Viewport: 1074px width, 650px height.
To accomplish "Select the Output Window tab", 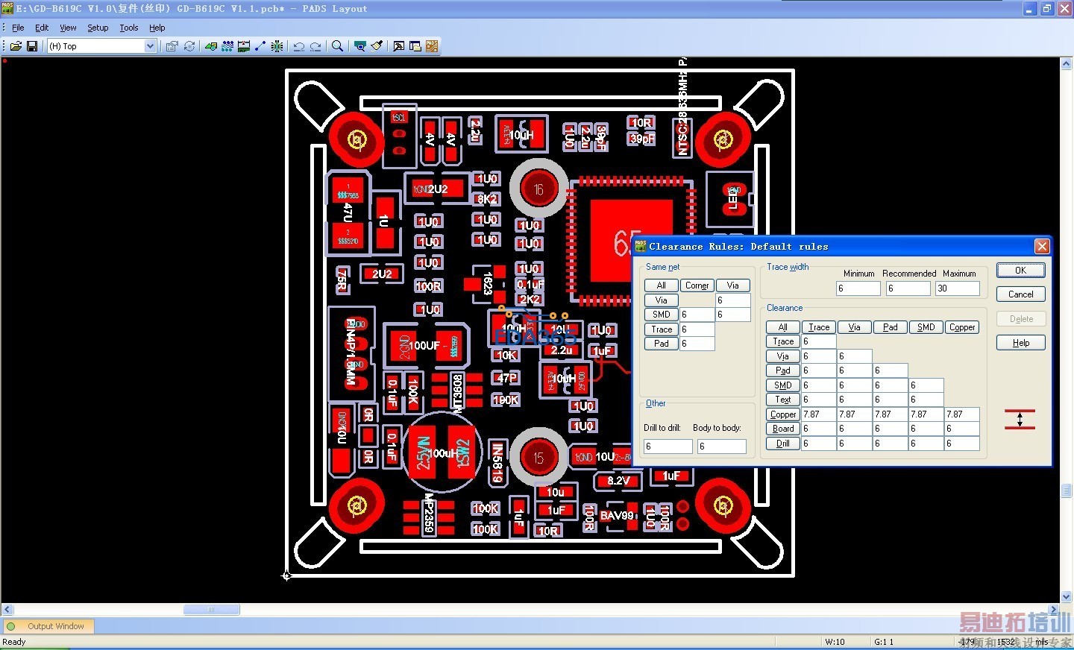I will click(55, 626).
